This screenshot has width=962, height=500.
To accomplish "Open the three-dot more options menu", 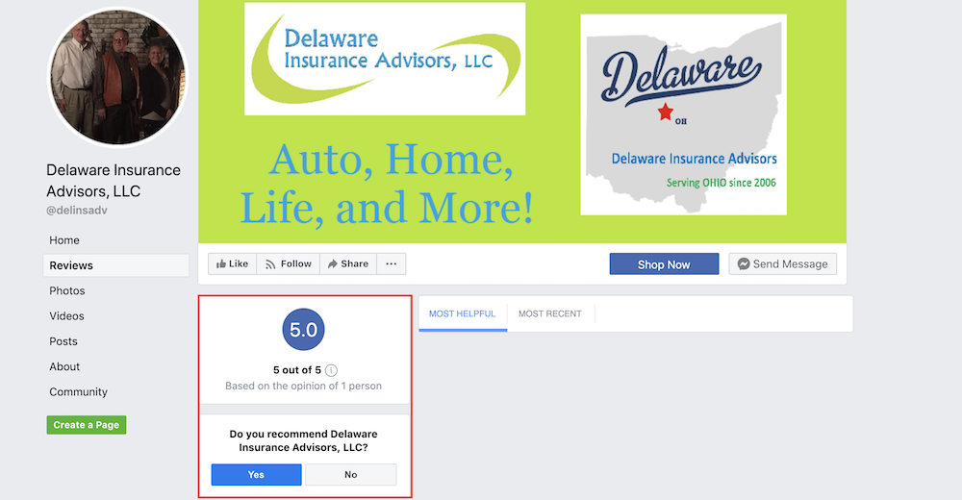I will coord(392,263).
